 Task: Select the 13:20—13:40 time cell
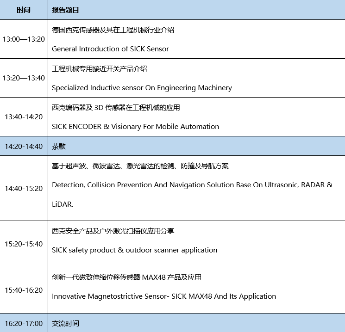tap(24, 78)
